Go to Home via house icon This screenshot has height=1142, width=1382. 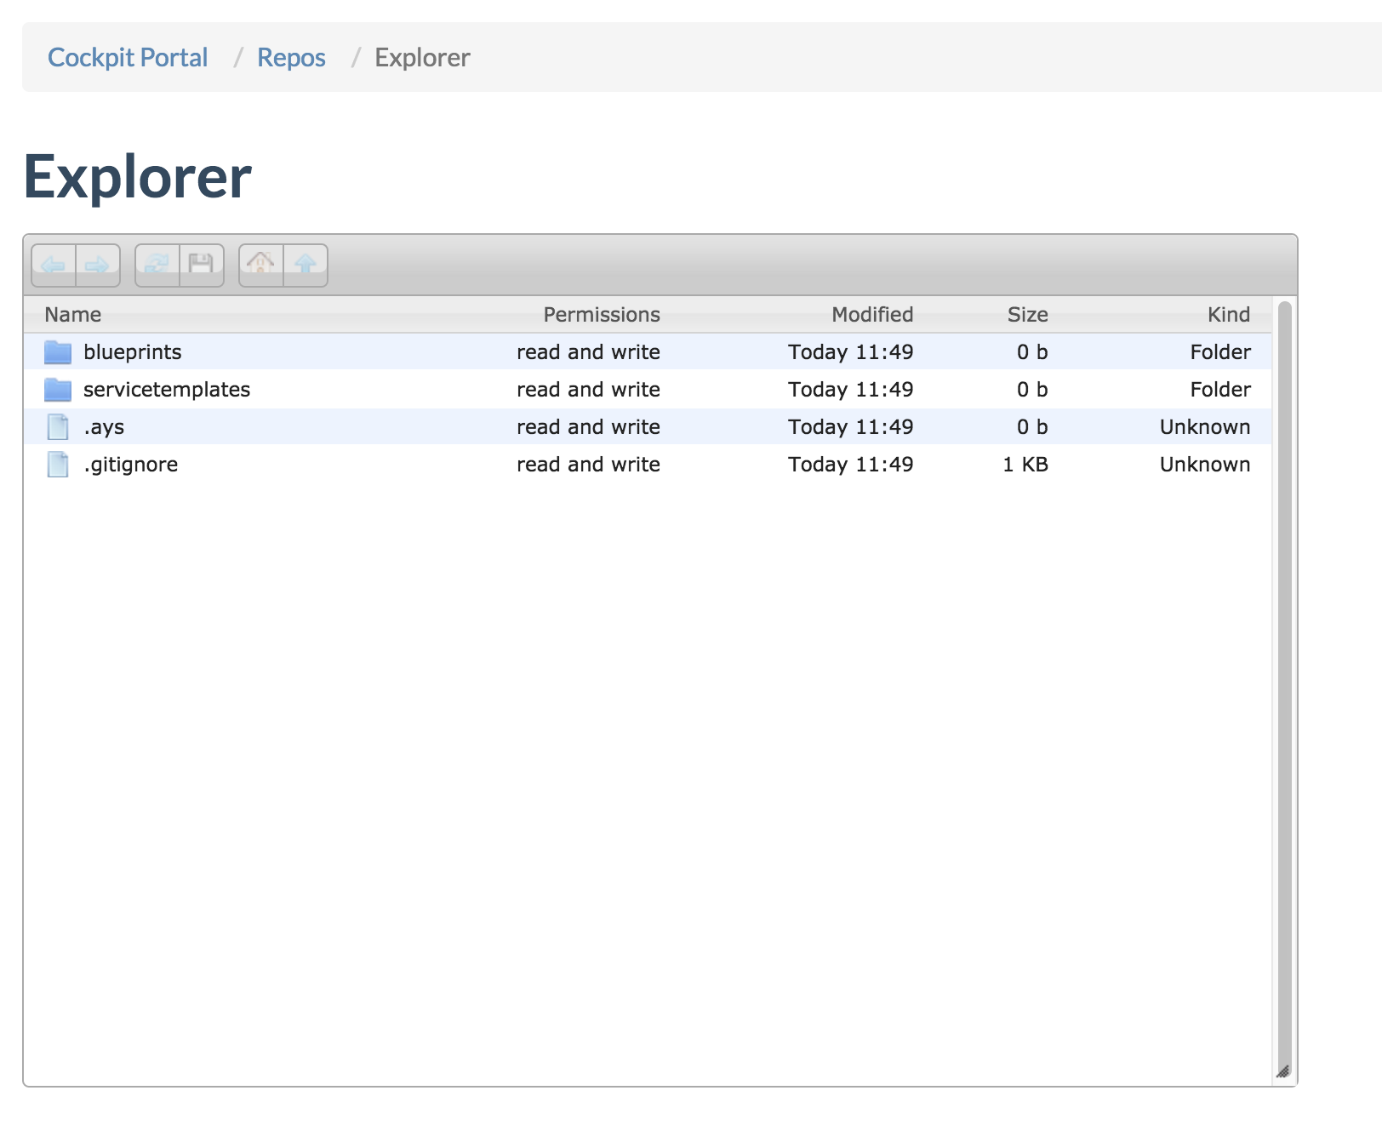pos(261,266)
